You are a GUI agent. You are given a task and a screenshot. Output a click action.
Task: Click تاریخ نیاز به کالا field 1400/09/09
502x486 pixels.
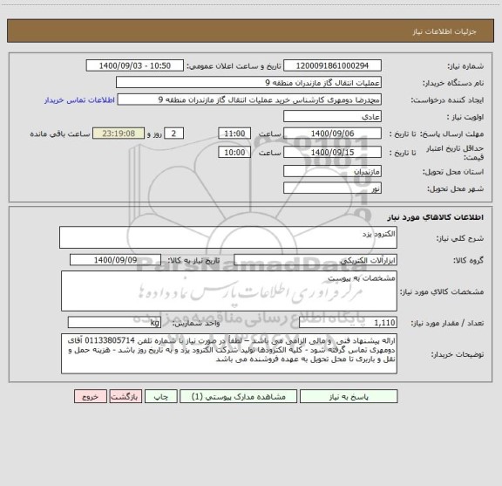click(115, 260)
